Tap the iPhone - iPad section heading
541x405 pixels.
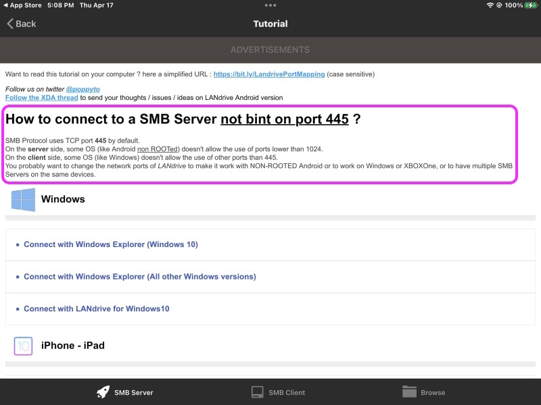click(x=73, y=346)
